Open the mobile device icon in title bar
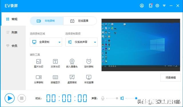 click(151, 6)
